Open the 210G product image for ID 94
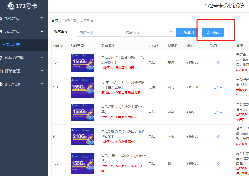 (82, 136)
